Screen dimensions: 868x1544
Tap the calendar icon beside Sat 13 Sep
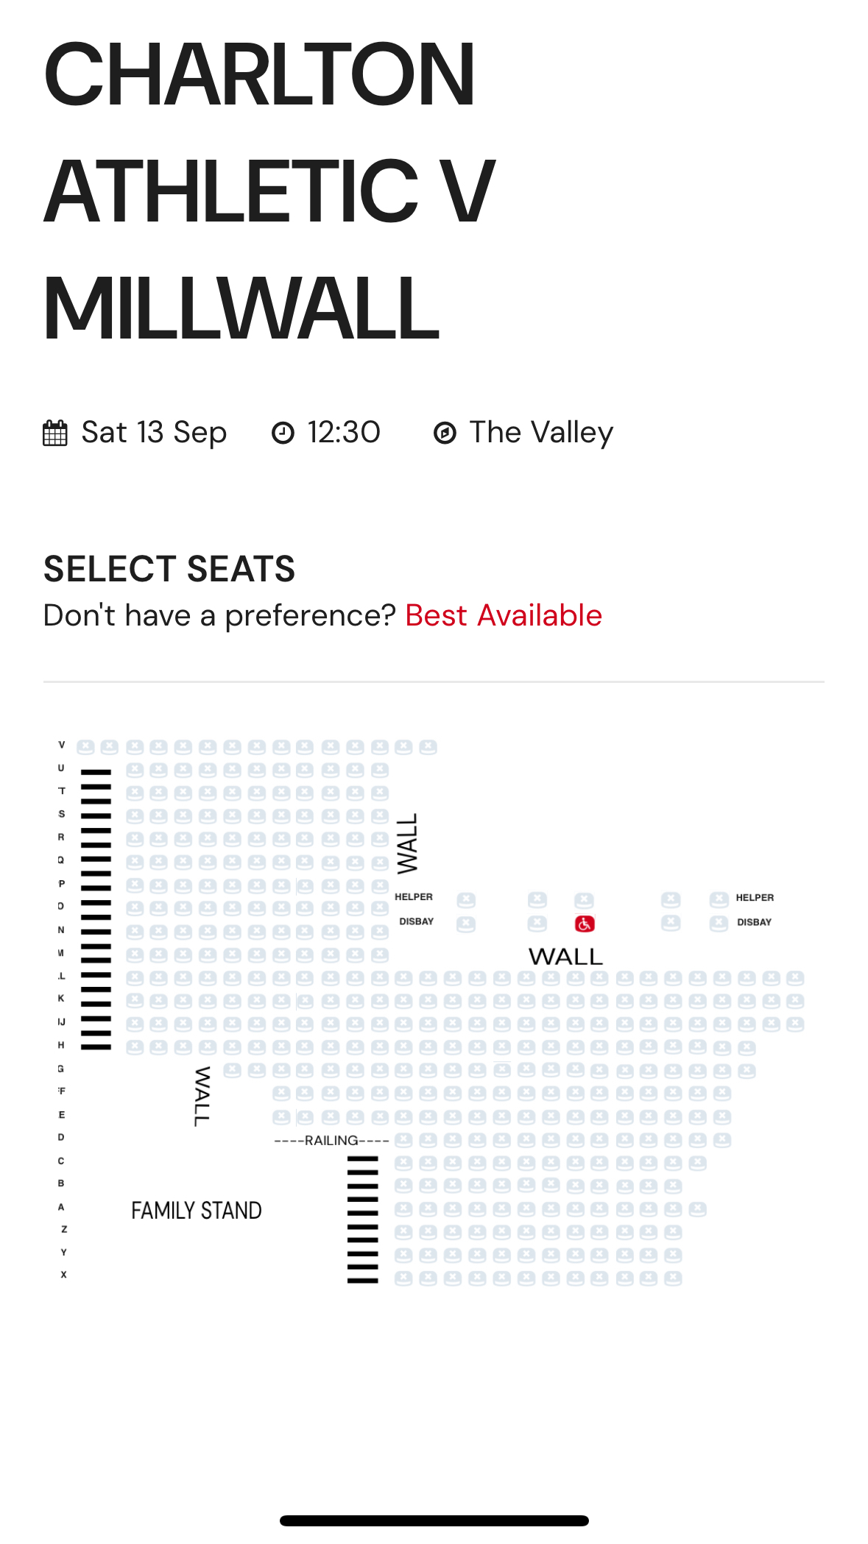(x=55, y=433)
